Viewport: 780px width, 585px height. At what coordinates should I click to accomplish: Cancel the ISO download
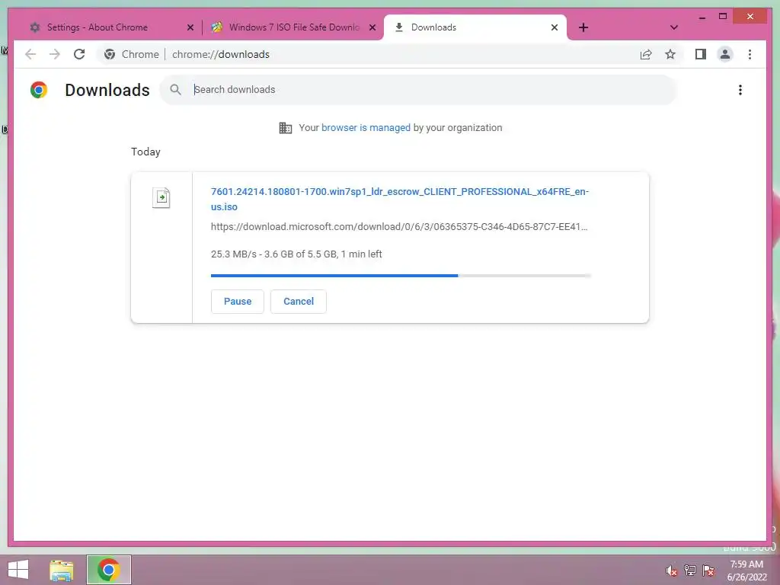click(299, 302)
